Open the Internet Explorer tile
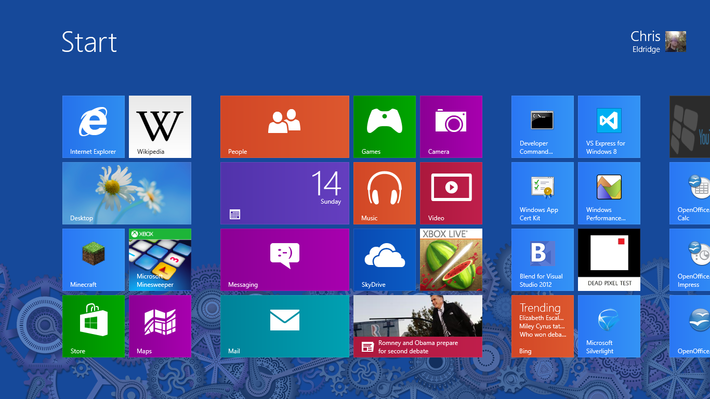710x399 pixels. [x=94, y=127]
